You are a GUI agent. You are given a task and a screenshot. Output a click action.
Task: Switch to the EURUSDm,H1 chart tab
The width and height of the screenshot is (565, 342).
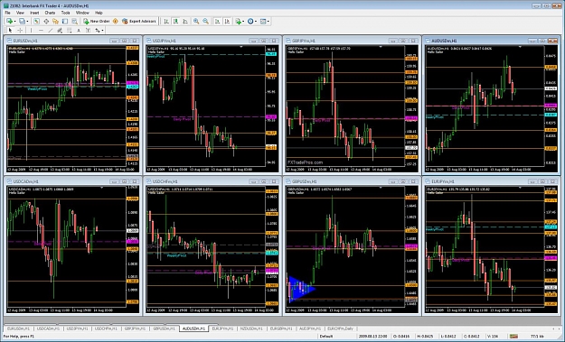19,328
